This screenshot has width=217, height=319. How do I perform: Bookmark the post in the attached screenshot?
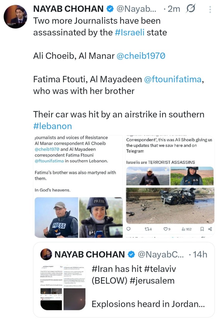pos(202,229)
